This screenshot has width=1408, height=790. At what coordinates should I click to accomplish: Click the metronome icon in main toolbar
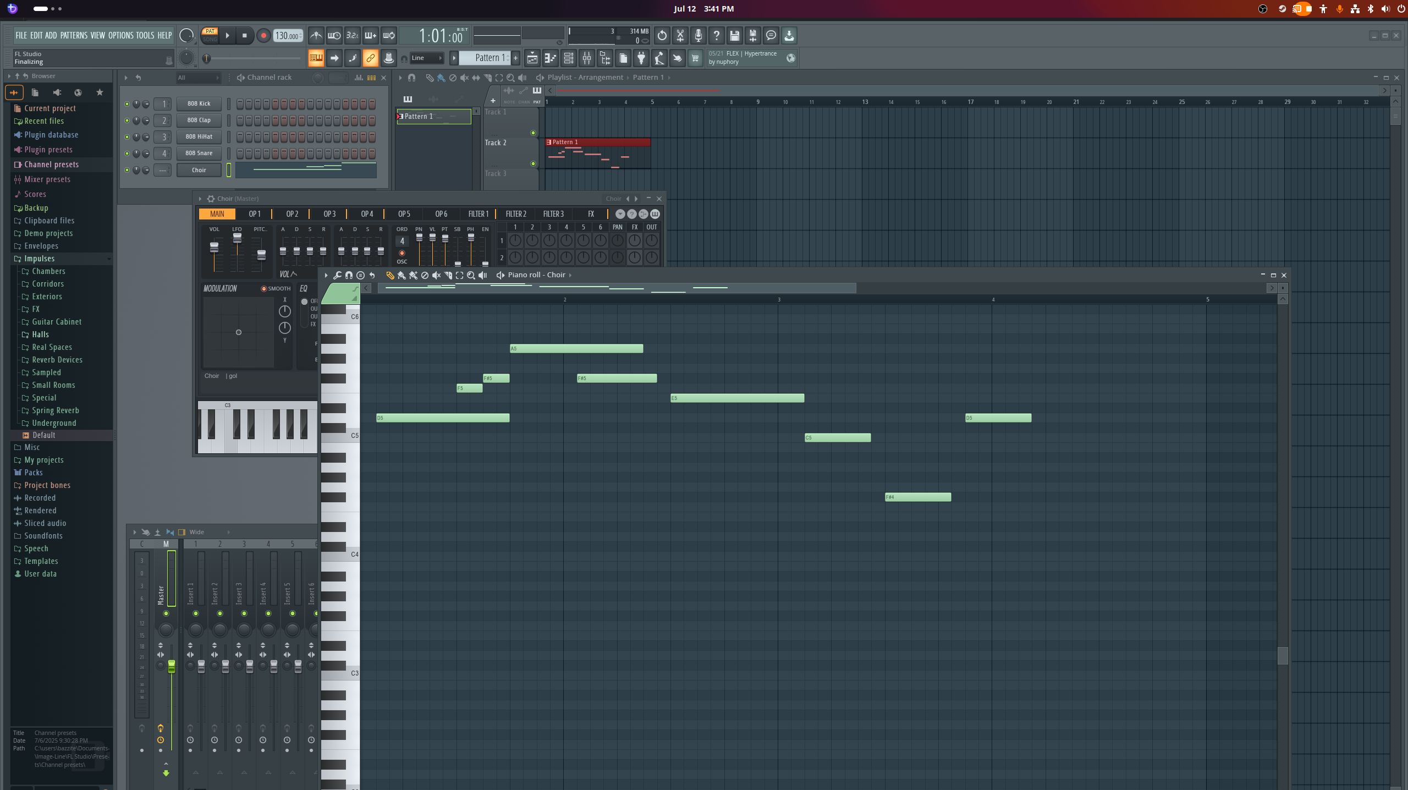click(x=316, y=36)
